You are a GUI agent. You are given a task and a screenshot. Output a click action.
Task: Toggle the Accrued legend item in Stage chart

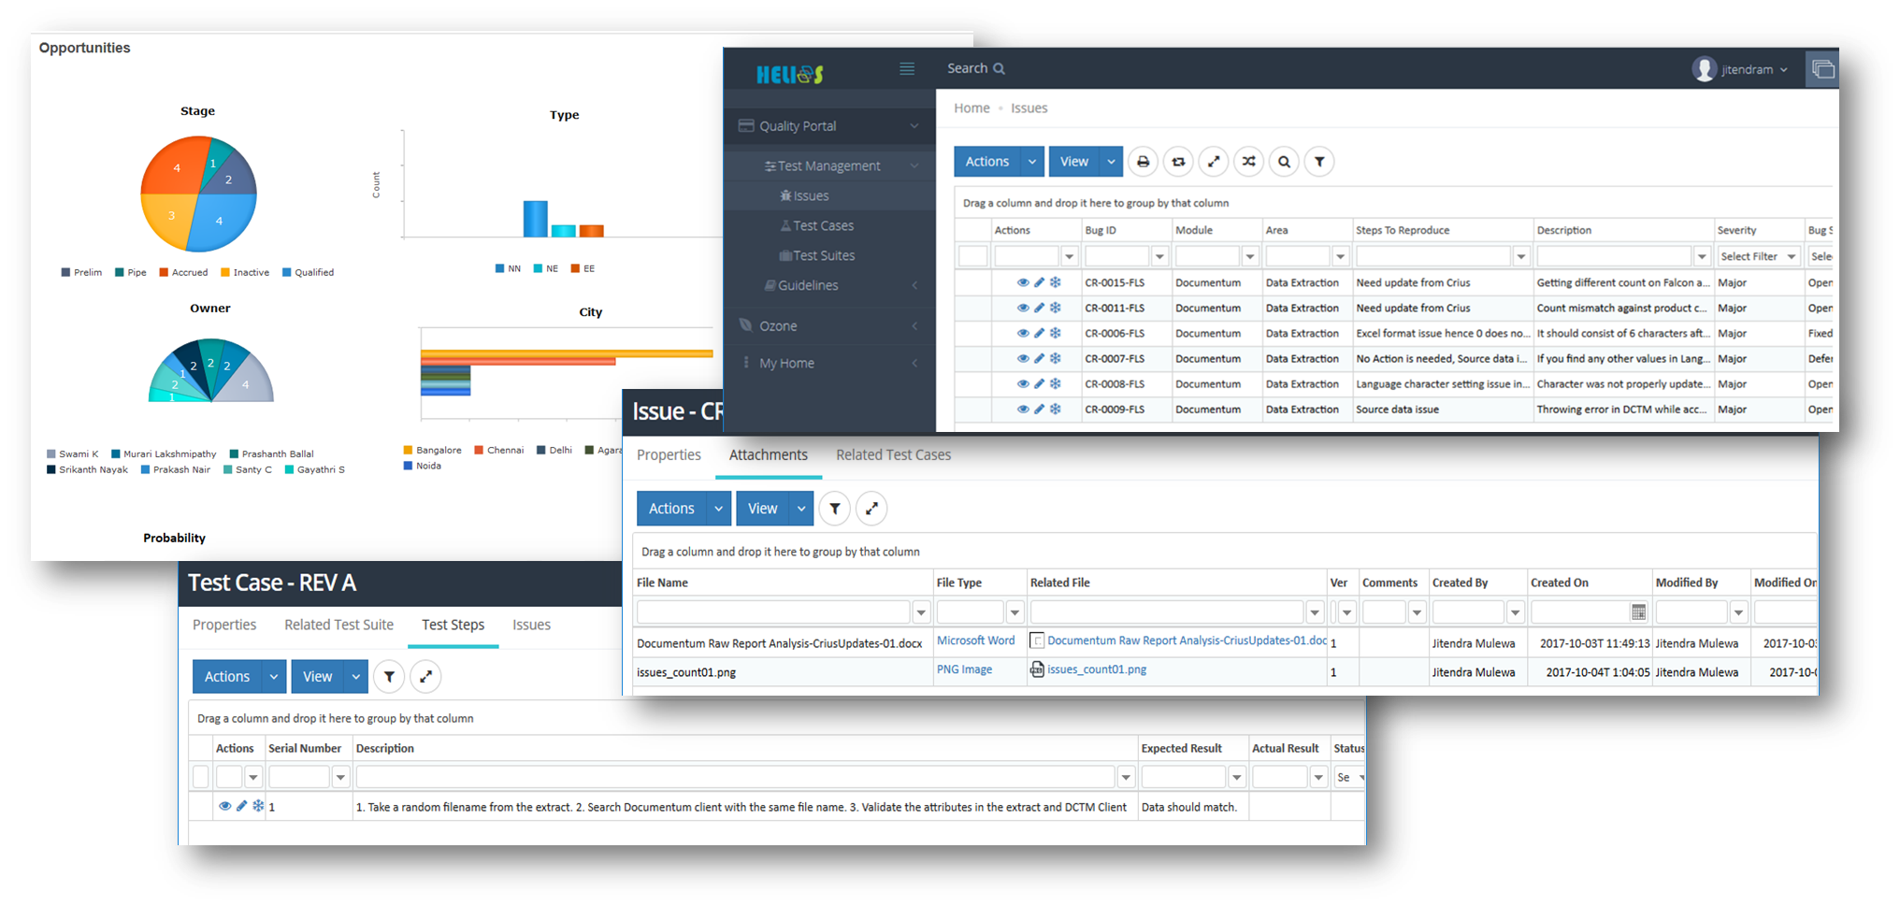pyautogui.click(x=183, y=273)
